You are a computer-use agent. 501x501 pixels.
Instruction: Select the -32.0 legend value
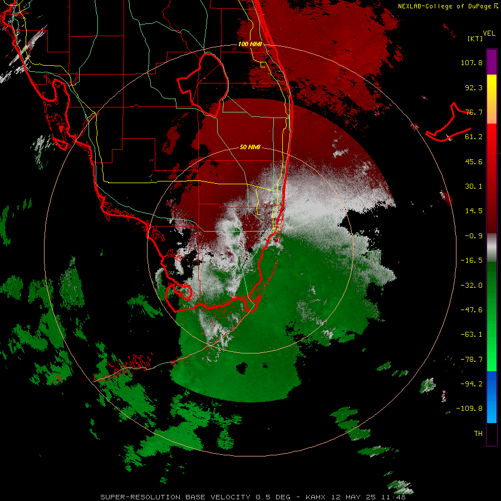[471, 286]
